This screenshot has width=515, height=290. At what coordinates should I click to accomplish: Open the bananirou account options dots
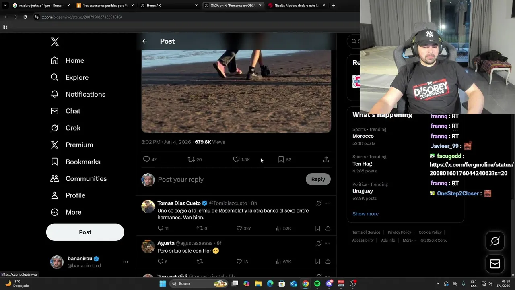126,262
